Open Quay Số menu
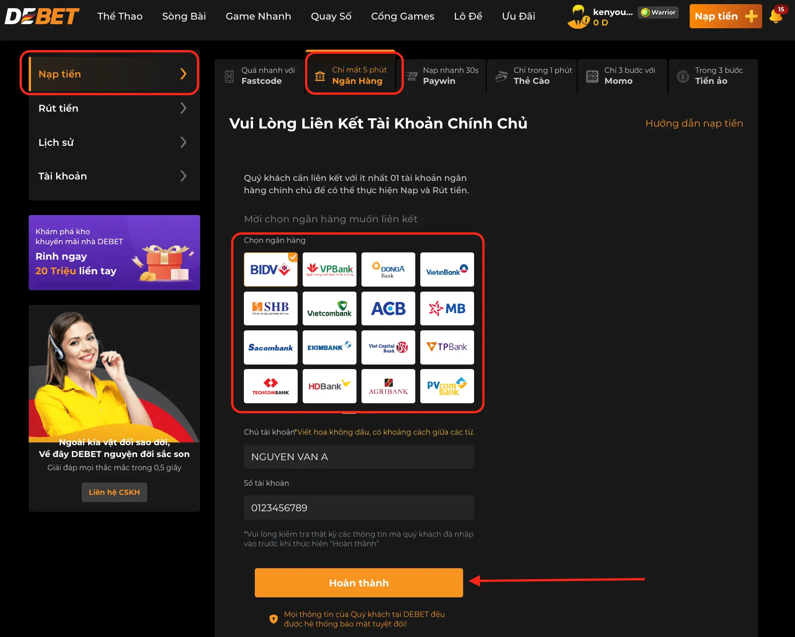This screenshot has width=795, height=637. (331, 16)
